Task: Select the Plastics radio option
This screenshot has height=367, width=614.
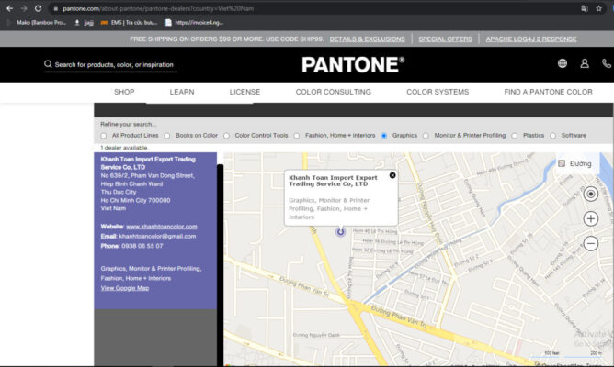Action: tap(515, 136)
